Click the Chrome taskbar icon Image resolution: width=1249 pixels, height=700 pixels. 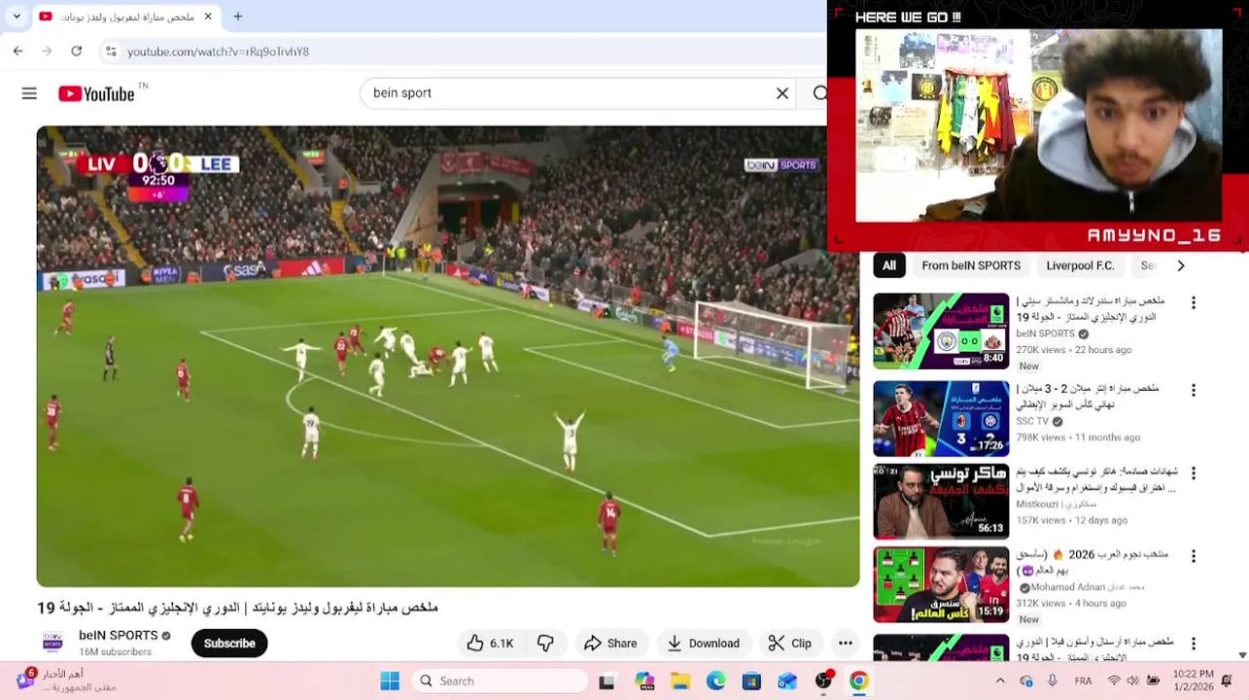[x=859, y=681]
